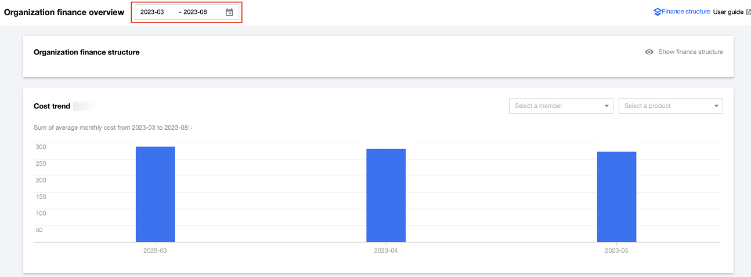Image resolution: width=751 pixels, height=277 pixels.
Task: Click the external-link icon next to User guide
Action: click(748, 12)
